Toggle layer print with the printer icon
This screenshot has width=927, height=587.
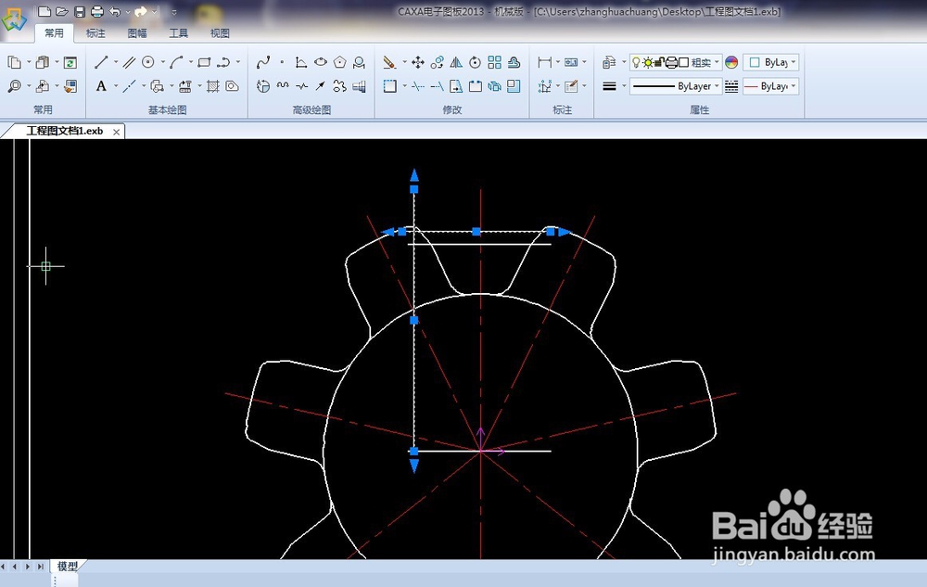coord(671,62)
